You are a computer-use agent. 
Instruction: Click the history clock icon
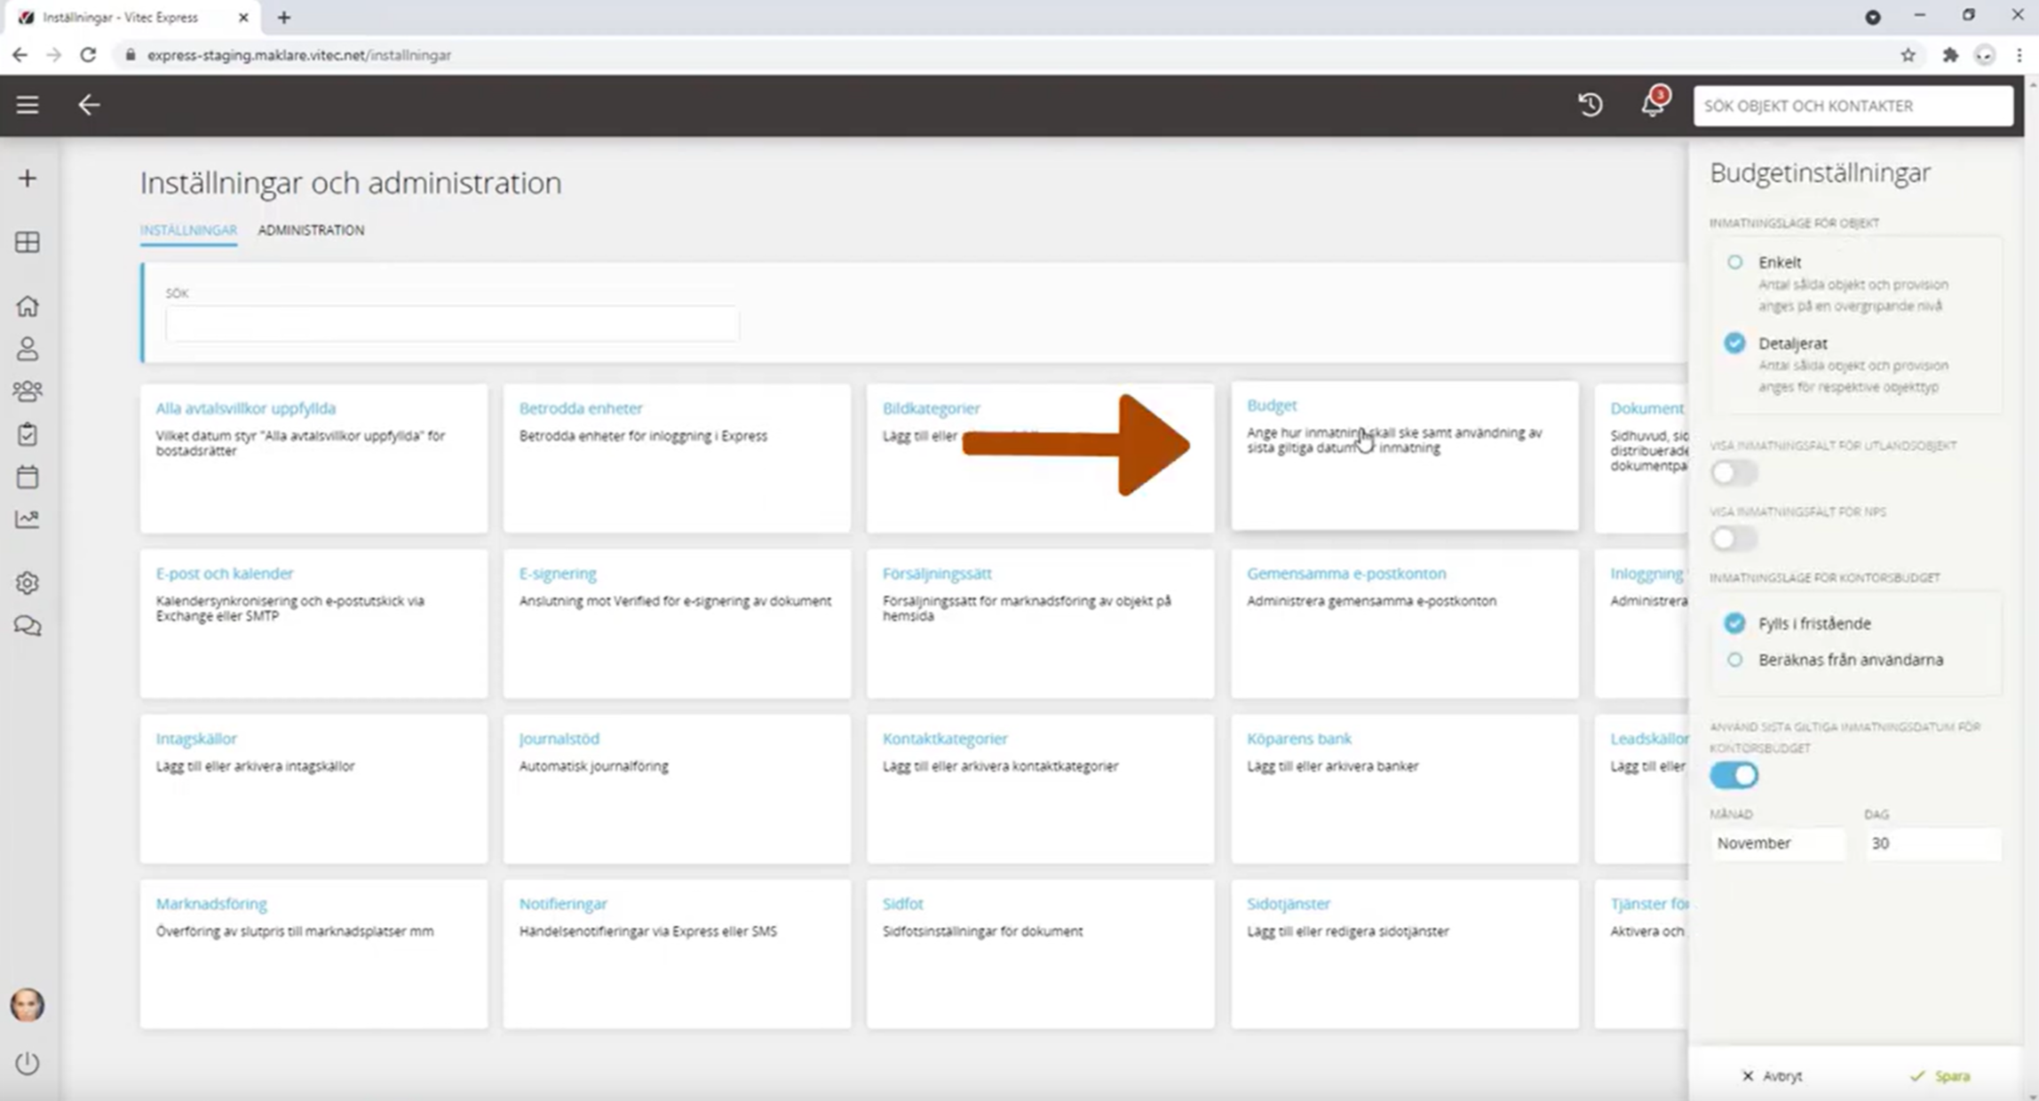[1590, 105]
